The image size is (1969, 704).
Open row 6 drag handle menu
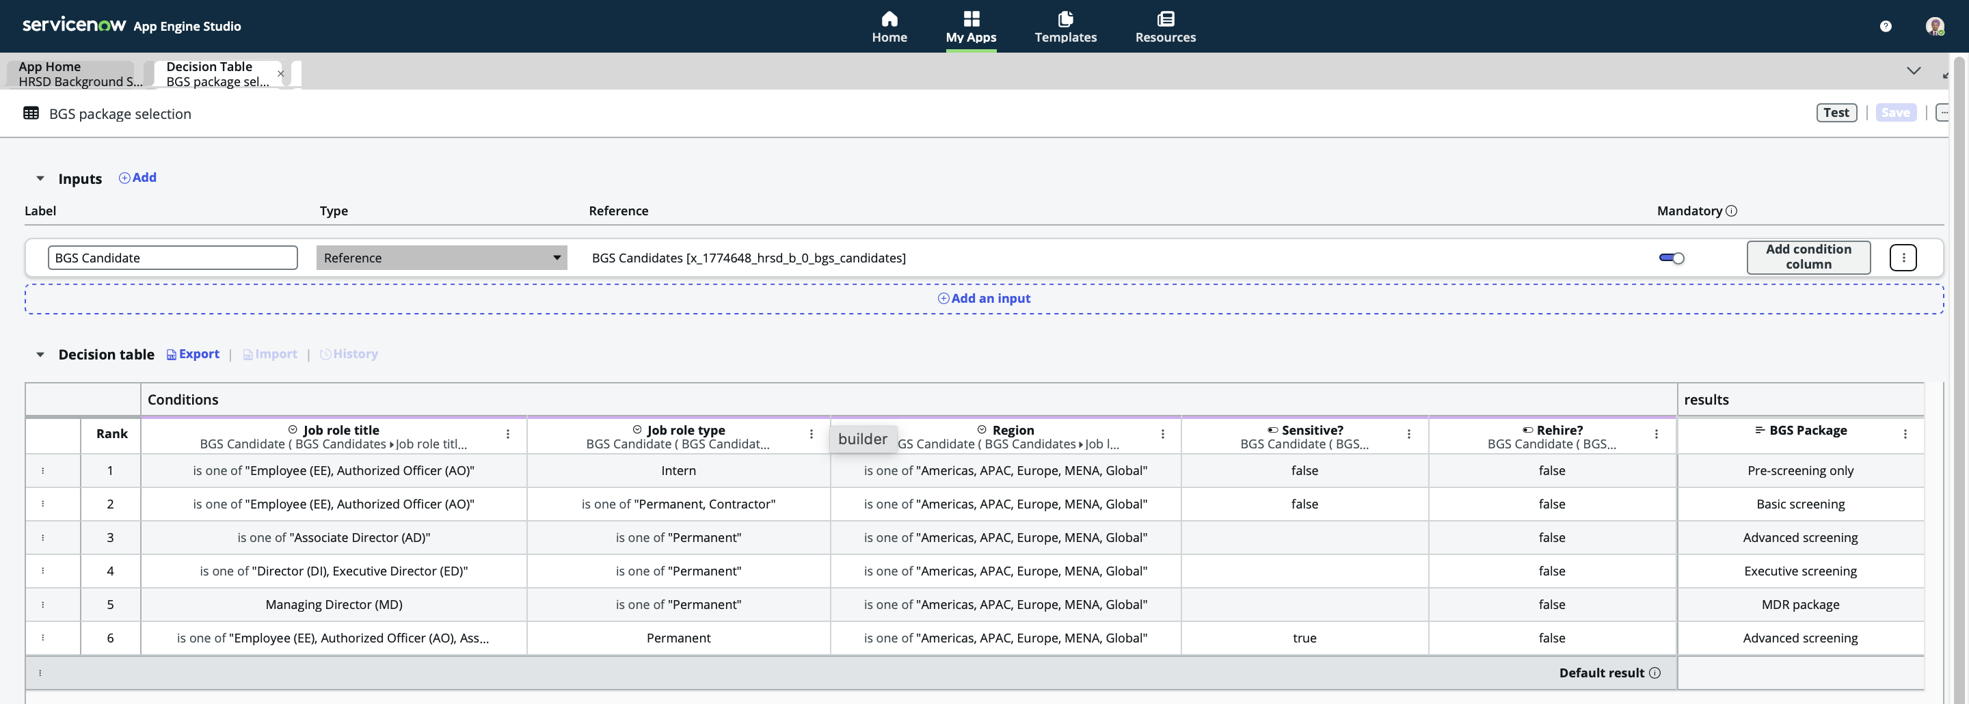click(43, 638)
